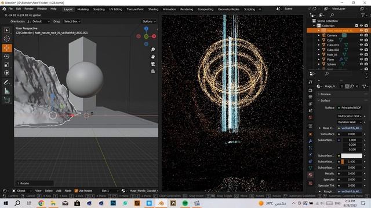Image resolution: width=371 pixels, height=208 pixels.
Task: Click the Principled BSDF surface button
Action: [350, 108]
